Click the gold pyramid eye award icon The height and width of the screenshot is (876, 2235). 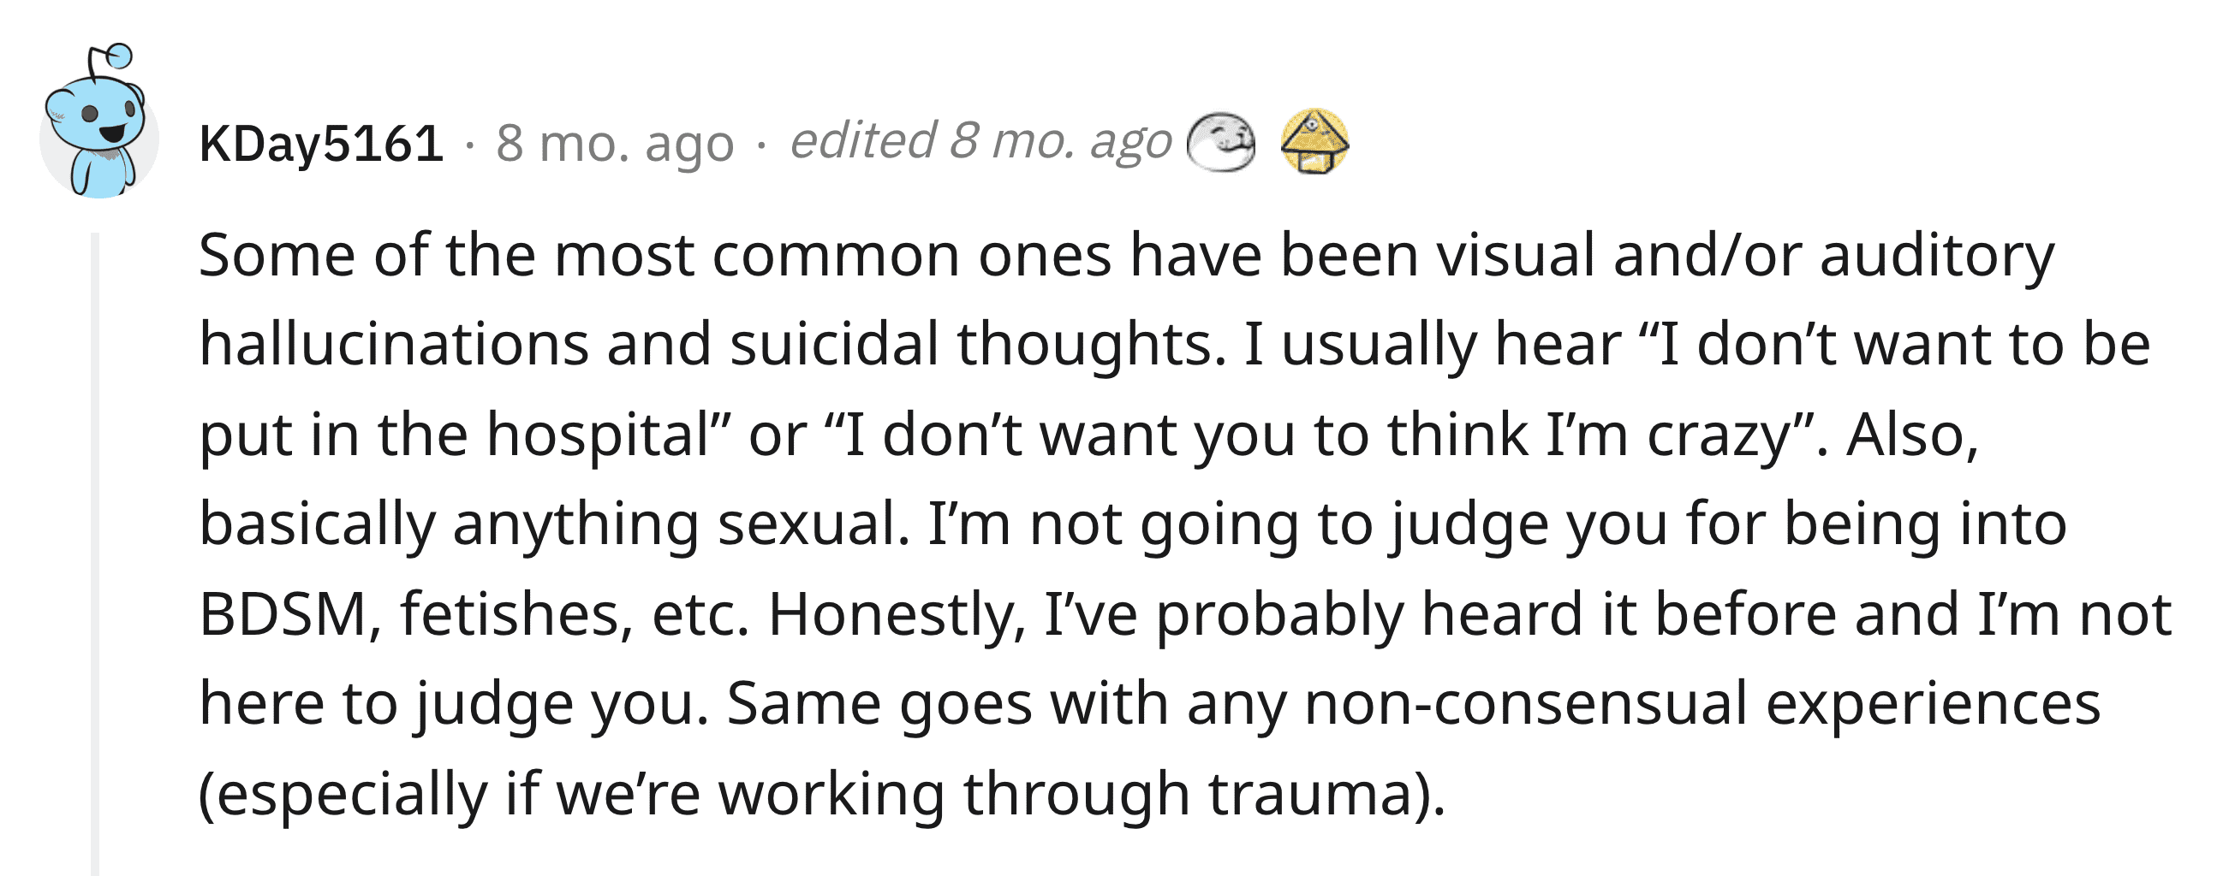[x=1314, y=141]
